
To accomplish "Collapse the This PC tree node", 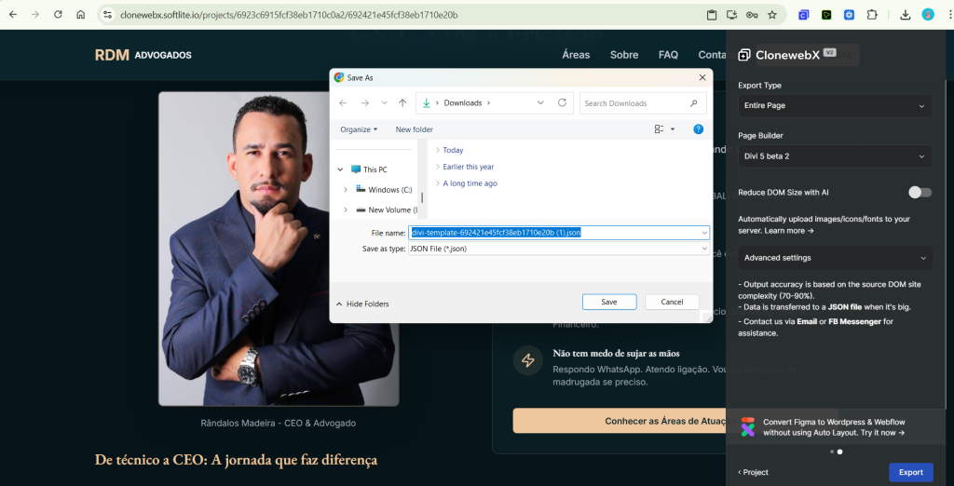I will [340, 169].
